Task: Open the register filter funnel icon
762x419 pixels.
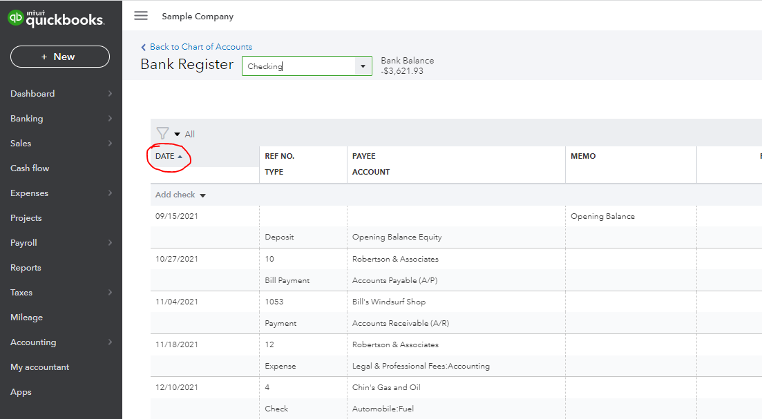Action: pos(162,134)
